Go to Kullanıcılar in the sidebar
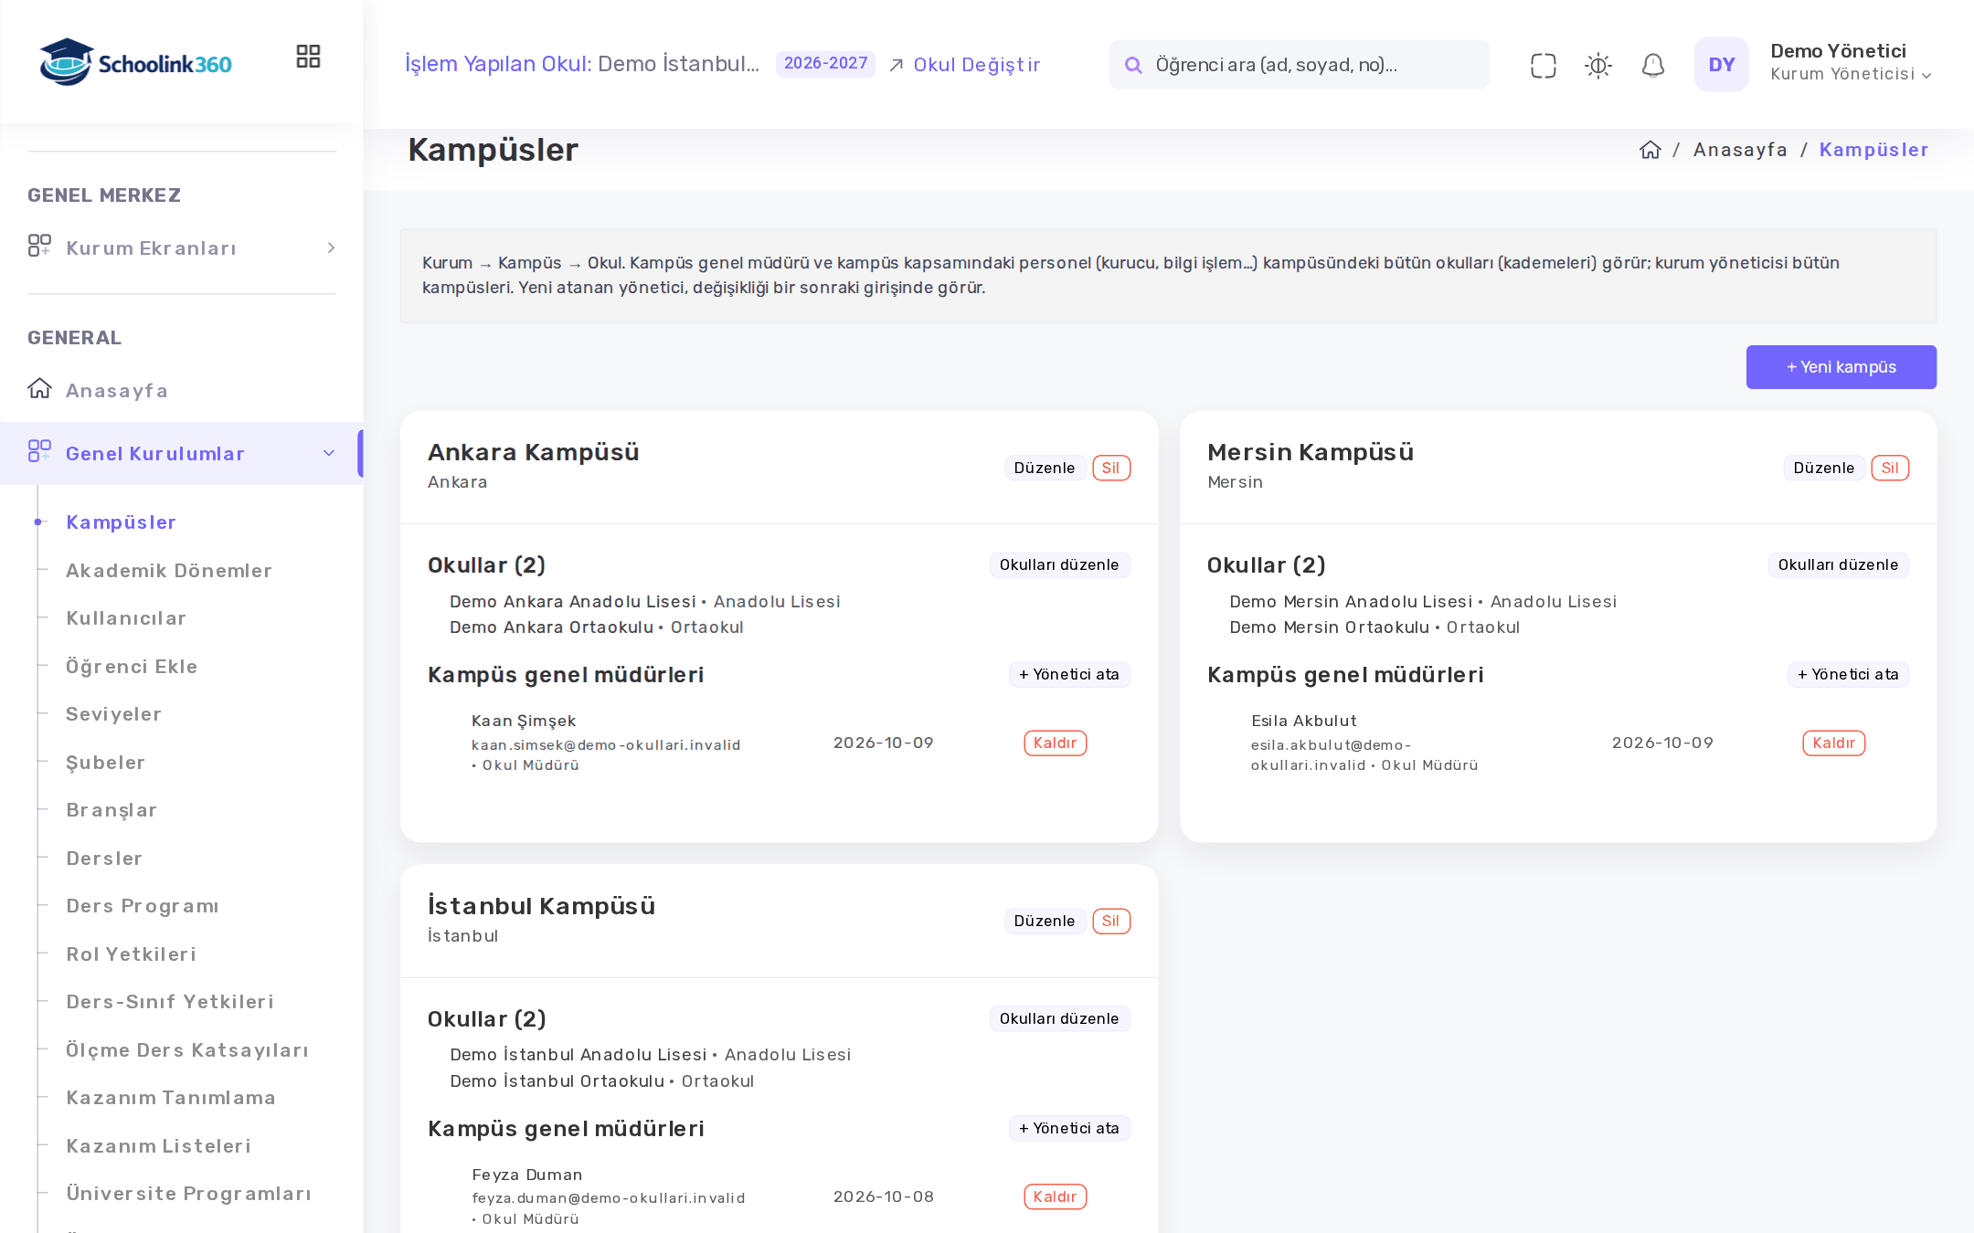 pos(126,618)
